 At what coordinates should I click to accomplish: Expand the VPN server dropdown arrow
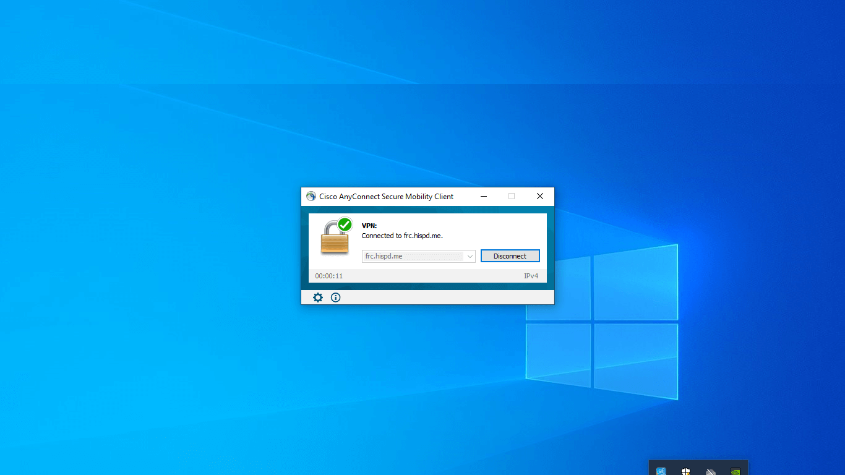pyautogui.click(x=470, y=256)
